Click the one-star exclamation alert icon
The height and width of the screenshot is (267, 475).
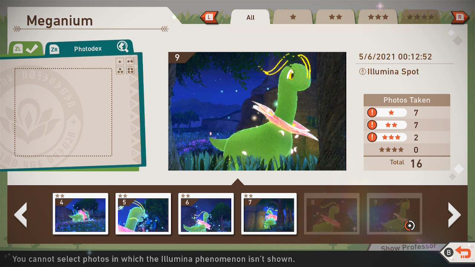point(372,112)
